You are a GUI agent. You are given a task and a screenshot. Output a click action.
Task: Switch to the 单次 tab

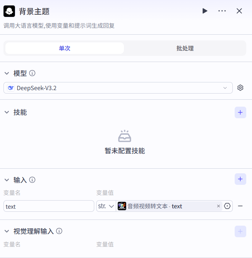click(65, 48)
